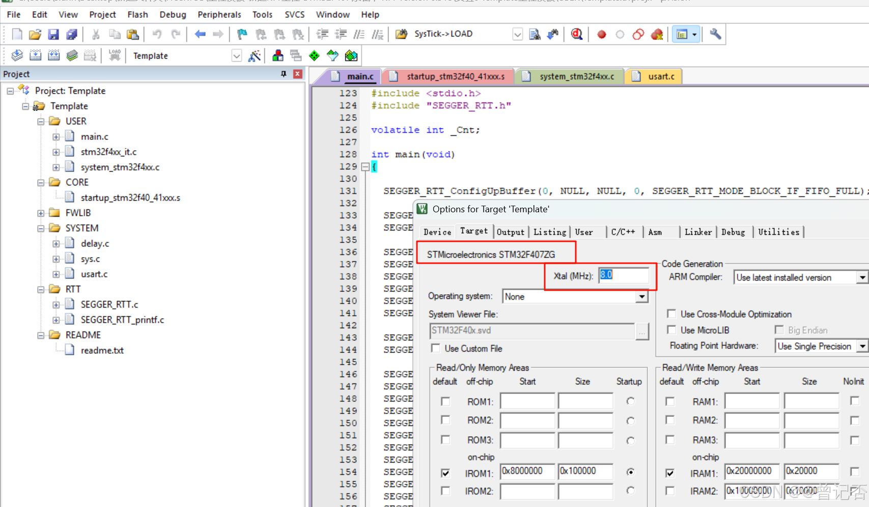Screen dimensions: 869x507
Task: Insert a bookmark using the flag icon
Action: (x=242, y=34)
